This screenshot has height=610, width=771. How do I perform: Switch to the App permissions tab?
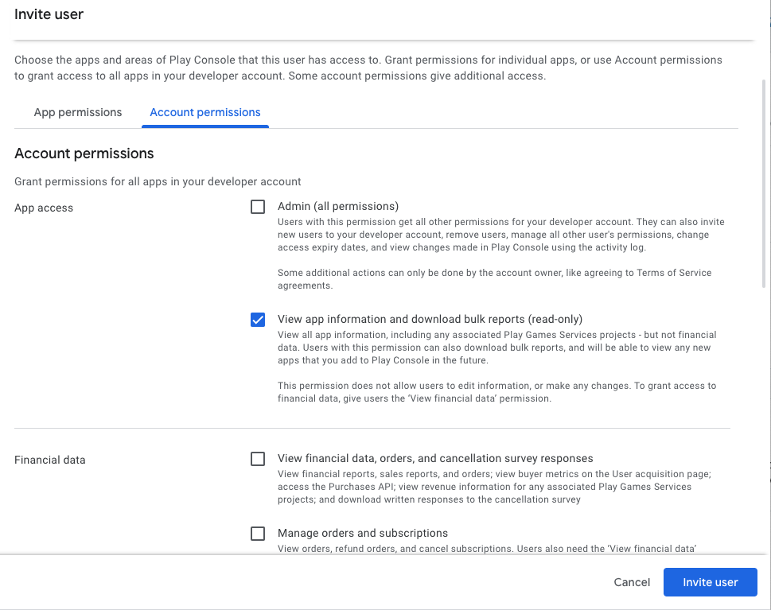click(x=78, y=112)
